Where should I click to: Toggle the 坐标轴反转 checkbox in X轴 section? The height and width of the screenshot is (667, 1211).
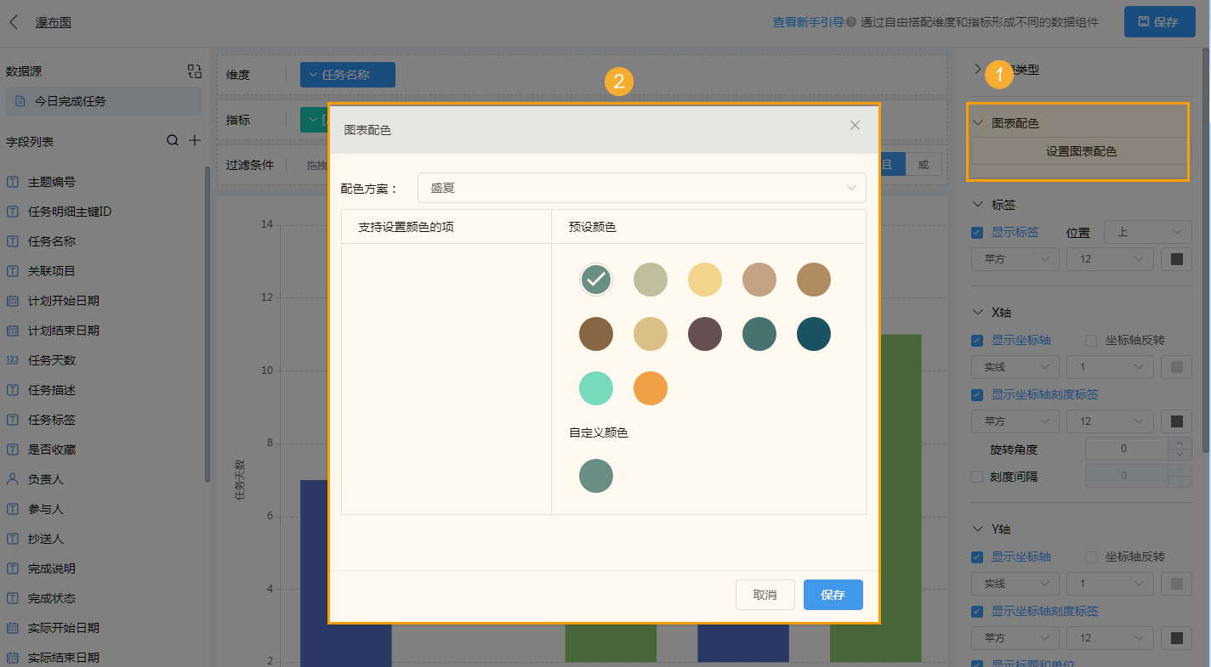tap(1092, 340)
